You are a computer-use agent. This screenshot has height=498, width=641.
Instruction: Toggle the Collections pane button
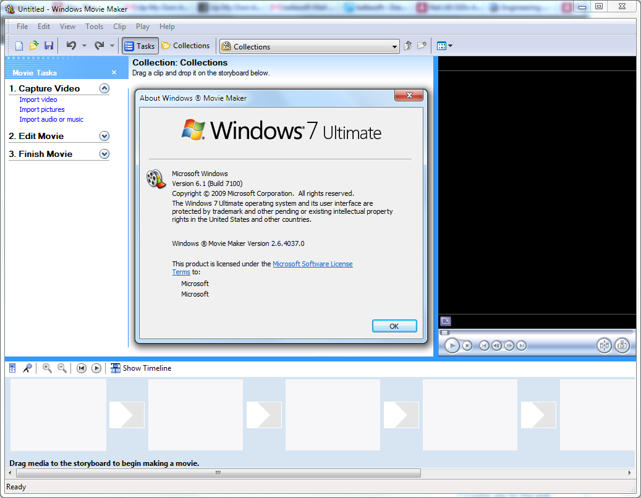pos(185,46)
